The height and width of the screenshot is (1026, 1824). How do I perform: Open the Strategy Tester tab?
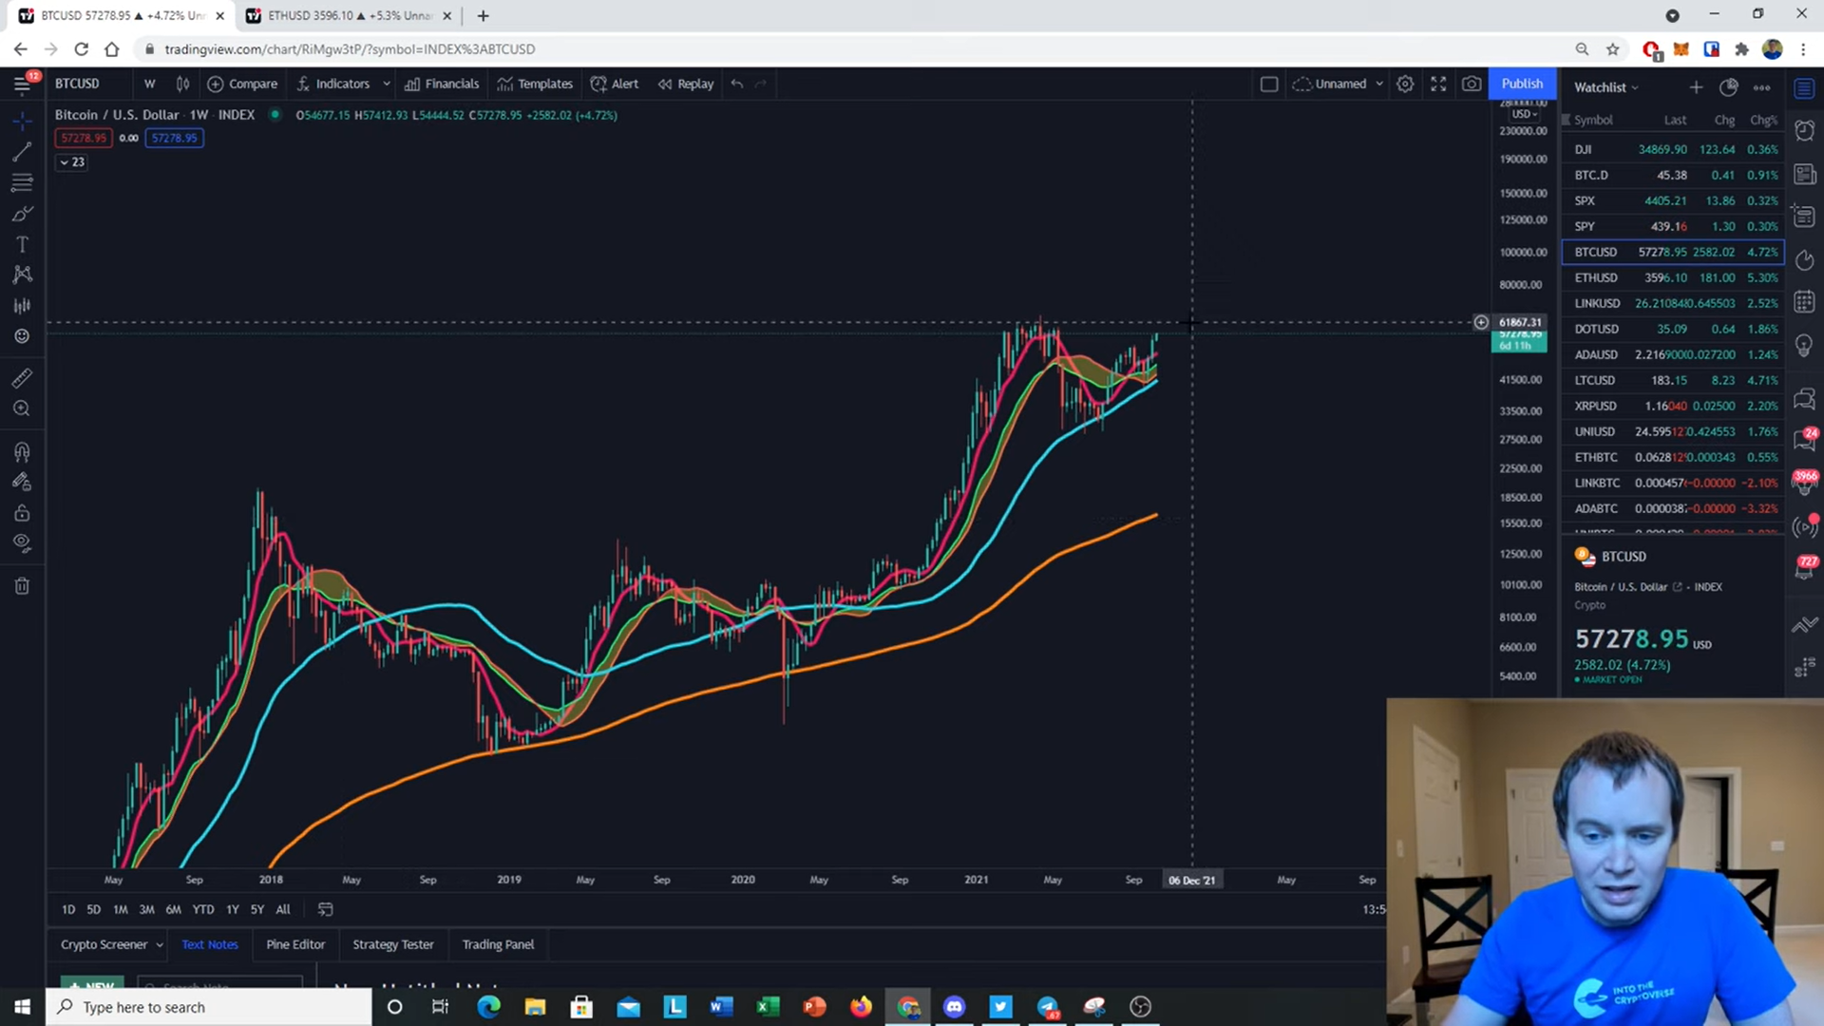pyautogui.click(x=393, y=944)
